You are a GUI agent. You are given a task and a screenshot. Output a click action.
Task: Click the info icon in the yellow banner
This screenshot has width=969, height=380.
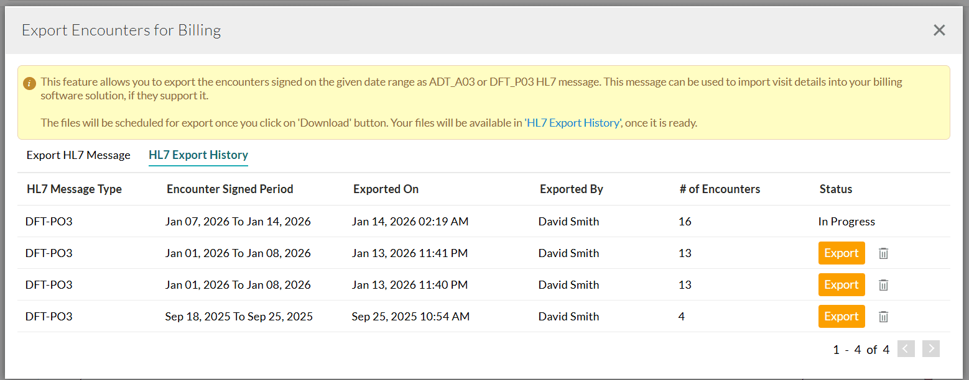tap(29, 83)
